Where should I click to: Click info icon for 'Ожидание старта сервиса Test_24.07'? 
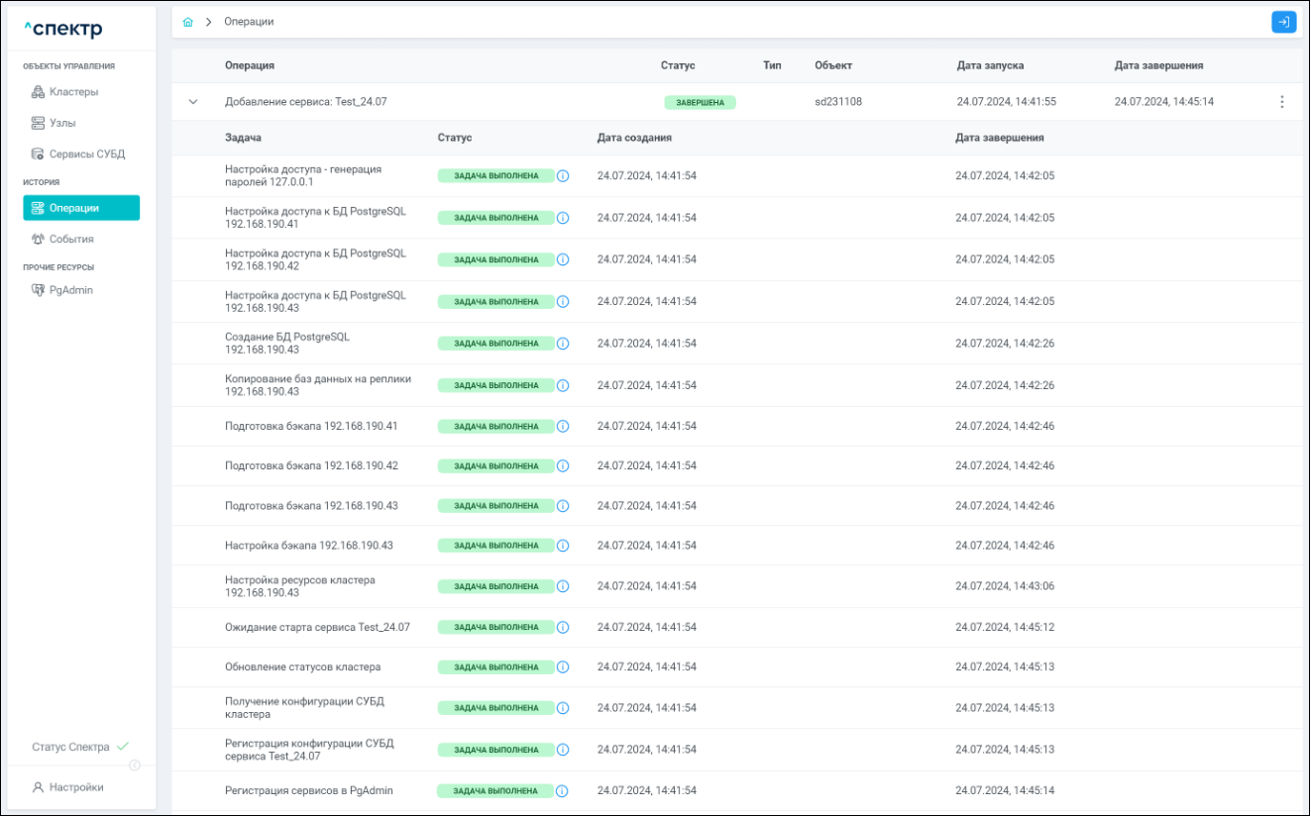pos(563,627)
